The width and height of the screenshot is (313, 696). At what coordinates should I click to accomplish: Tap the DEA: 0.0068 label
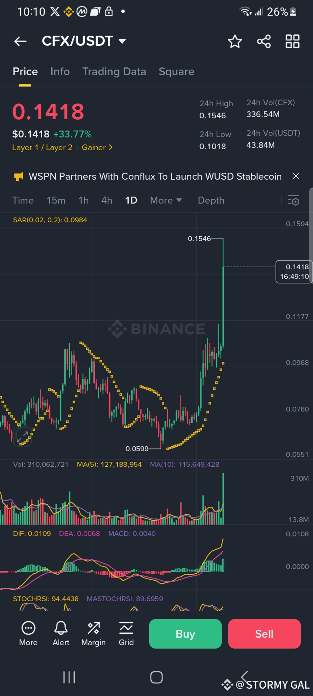click(x=79, y=533)
